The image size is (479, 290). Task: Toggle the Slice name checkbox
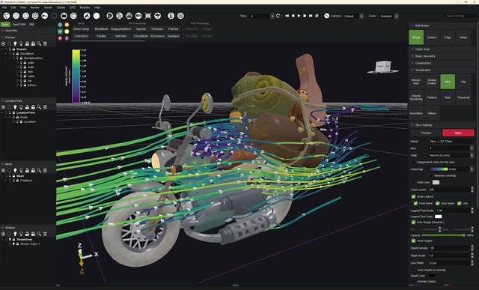(437, 203)
